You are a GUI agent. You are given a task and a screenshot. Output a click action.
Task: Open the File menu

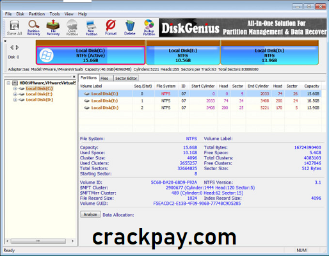(x=8, y=14)
